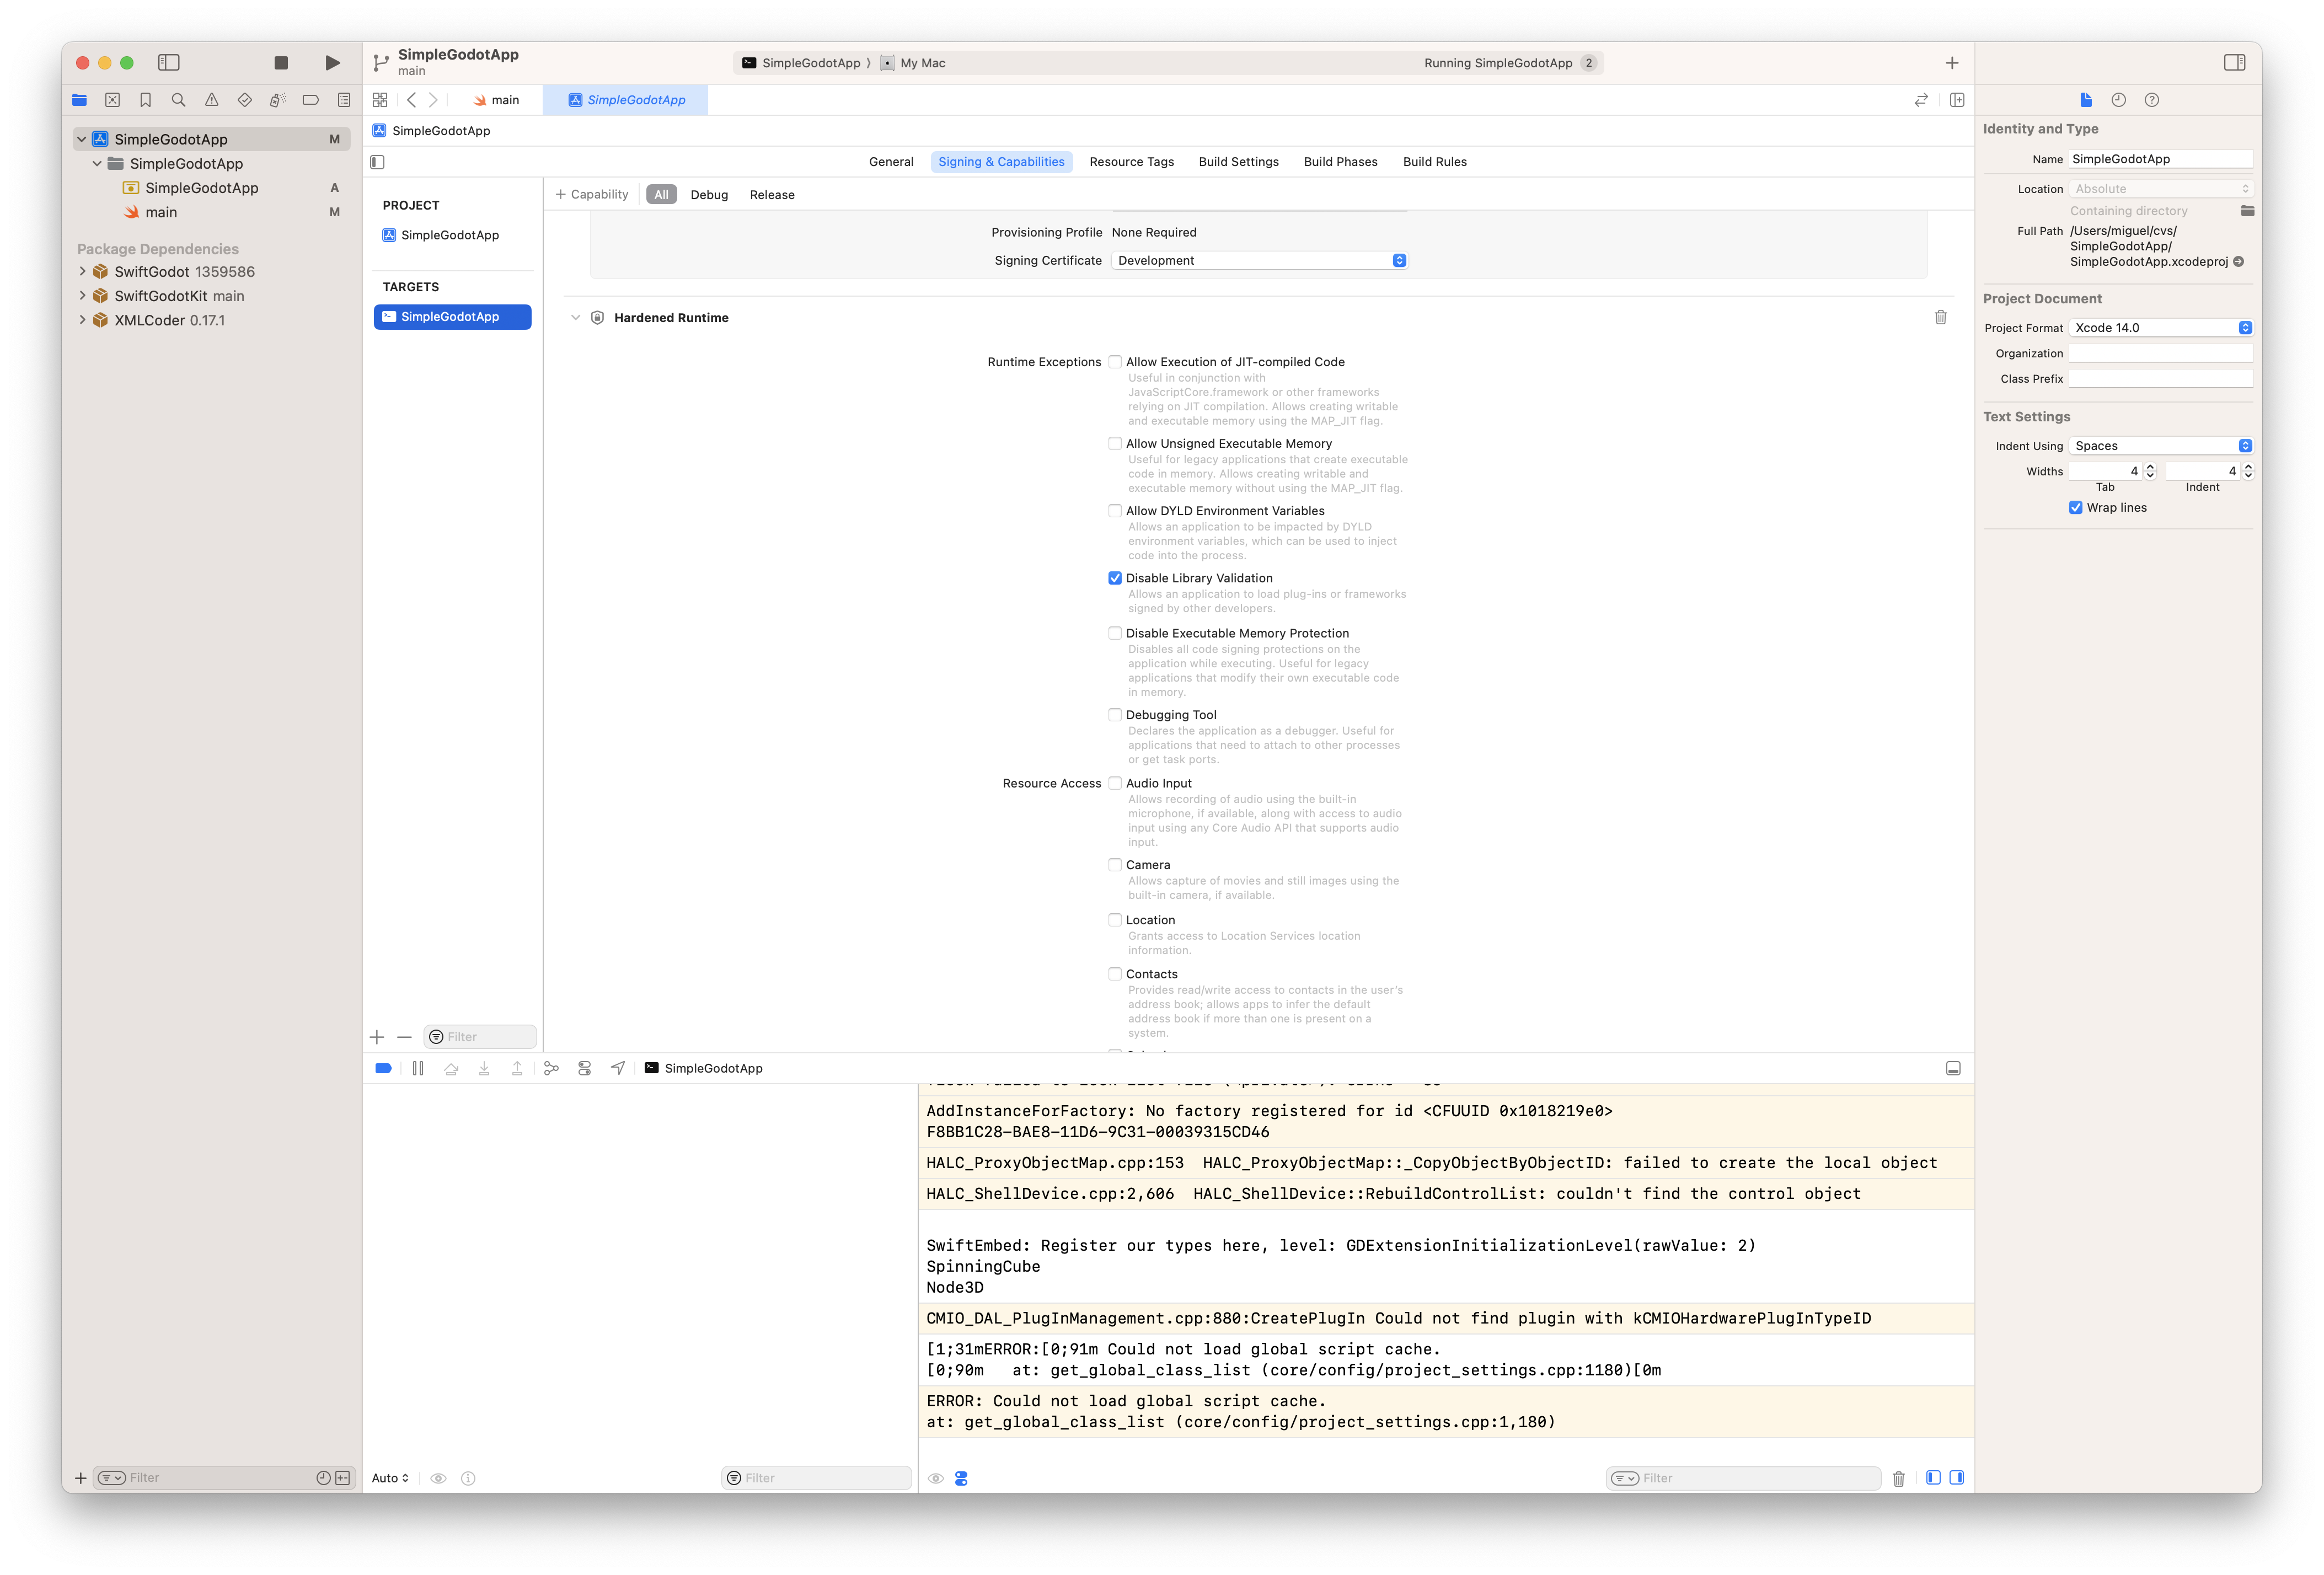Open the Breakpoint navigator
This screenshot has width=2324, height=1575.
pyautogui.click(x=311, y=99)
